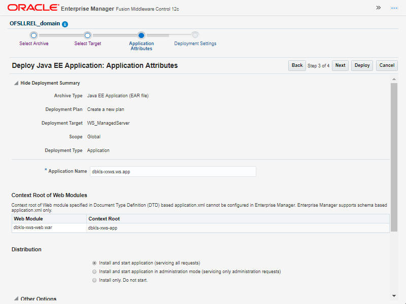Click the scrollbar down arrow
This screenshot has width=406, height=304.
click(x=394, y=296)
